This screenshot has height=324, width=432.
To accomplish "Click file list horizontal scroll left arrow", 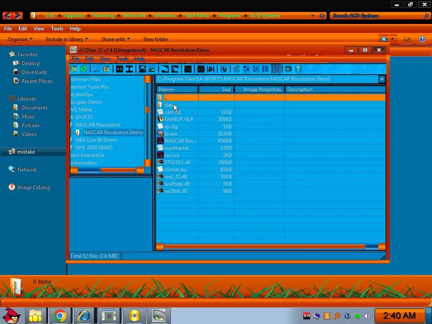I will coord(159,247).
